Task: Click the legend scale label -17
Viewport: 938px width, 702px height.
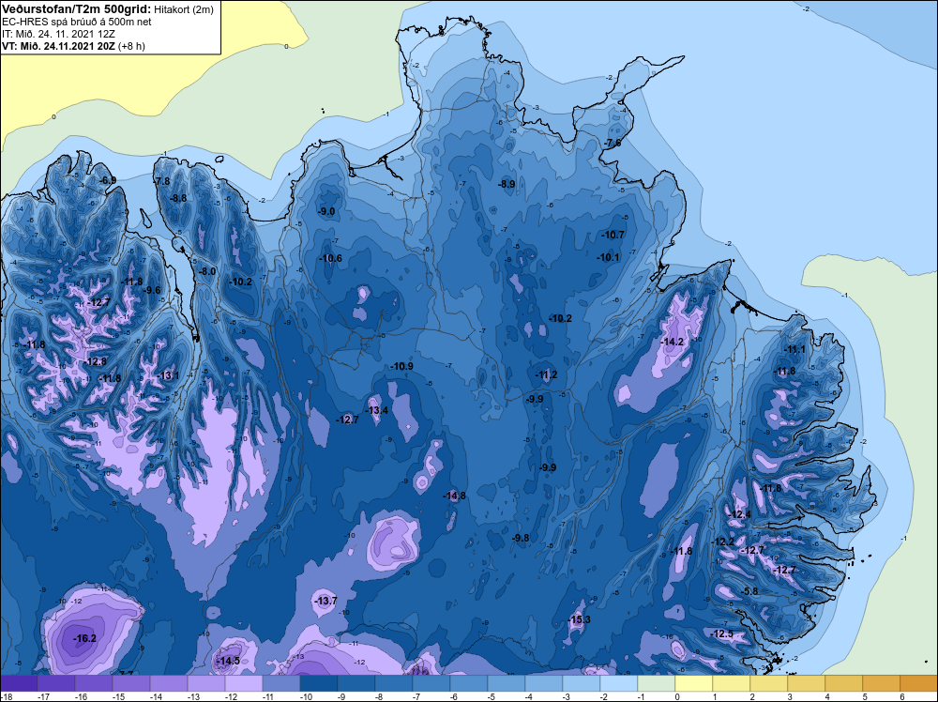Action: point(43,696)
